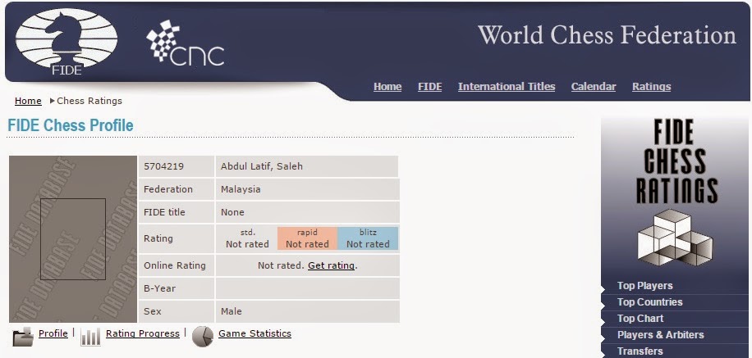Image resolution: width=752 pixels, height=358 pixels.
Task: Click the Rating Progress bar chart icon
Action: [x=90, y=337]
